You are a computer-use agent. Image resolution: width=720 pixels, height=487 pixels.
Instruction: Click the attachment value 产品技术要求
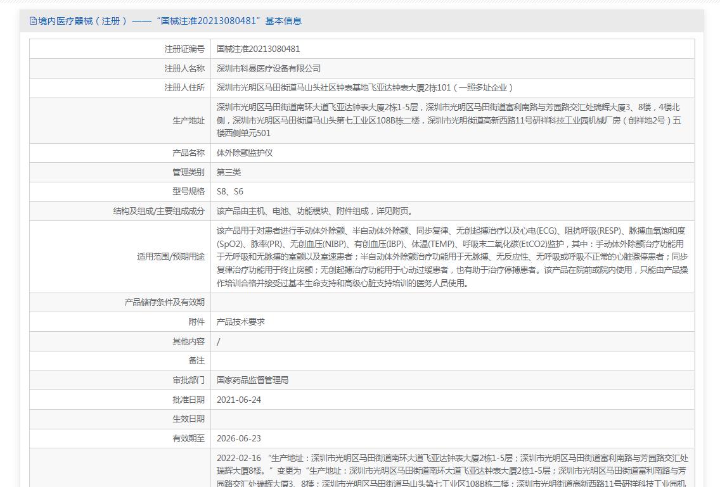pos(241,322)
